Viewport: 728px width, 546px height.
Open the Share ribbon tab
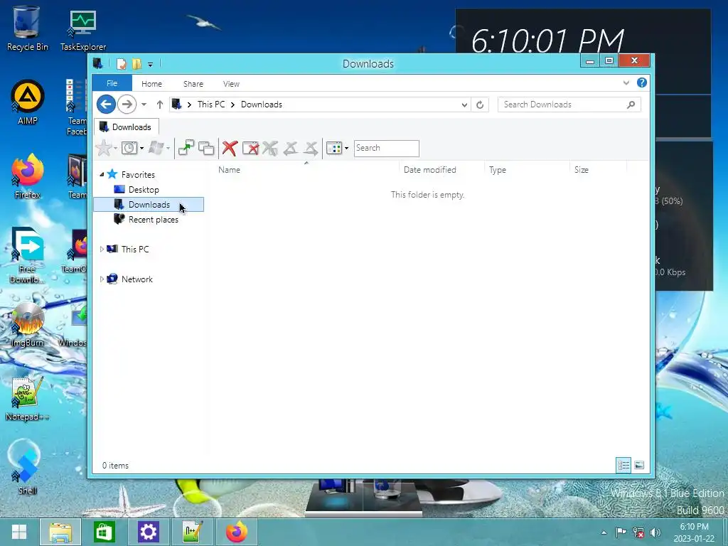(x=193, y=84)
